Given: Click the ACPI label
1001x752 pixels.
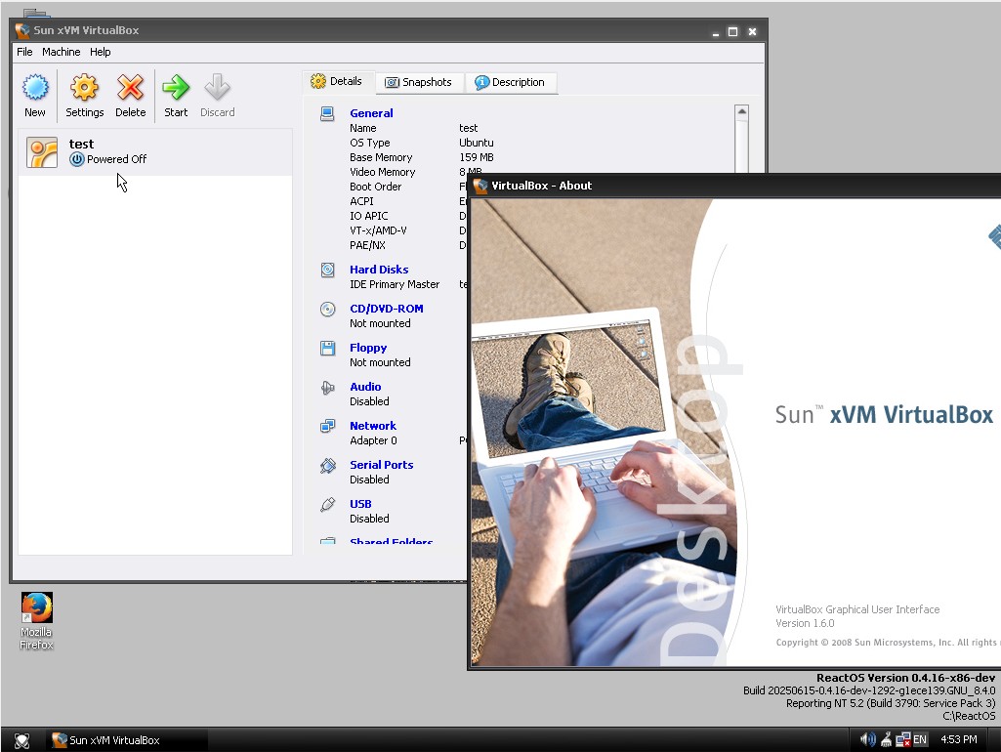Looking at the screenshot, I should pyautogui.click(x=361, y=202).
